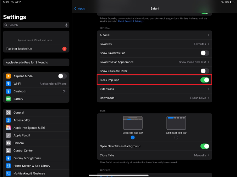The height and width of the screenshot is (177, 237).
Task: Tap the home indicator bar
Action: tap(118, 175)
